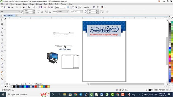Click the Search content icon
This screenshot has height=97, width=173.
pos(41,7)
